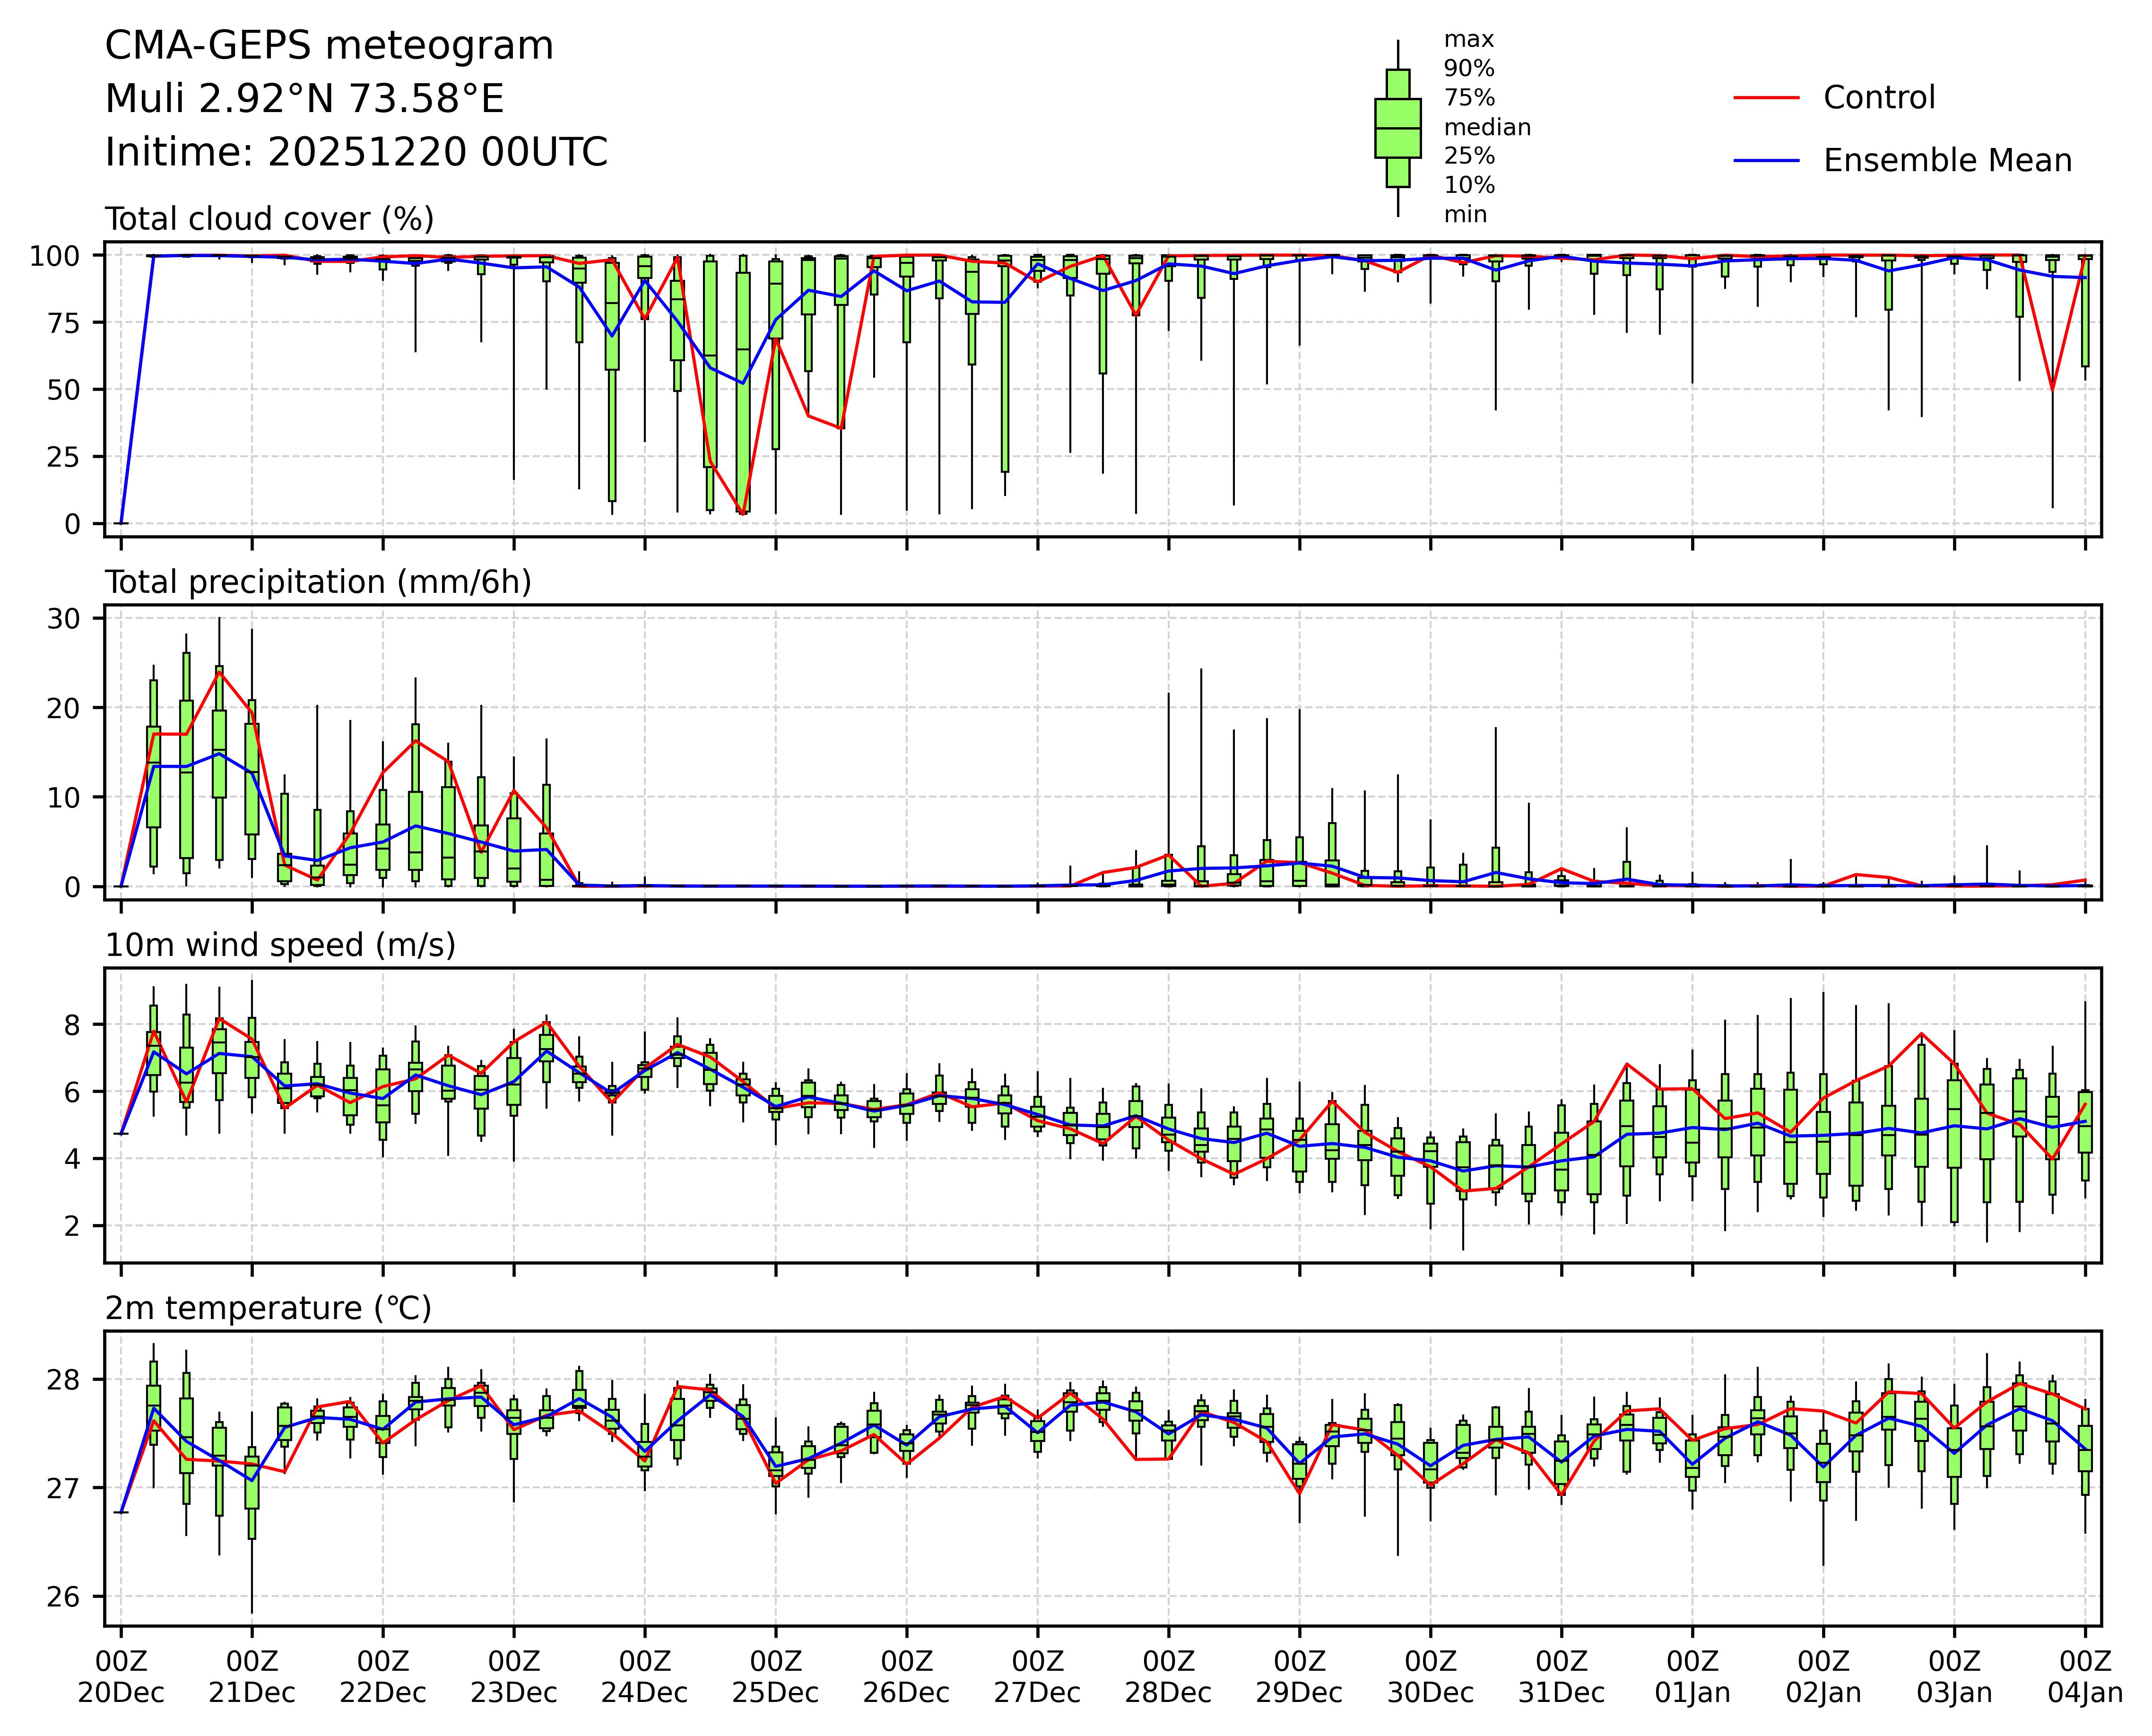
Task: Click the 'median' label in boxplot legend
Action: point(1487,127)
